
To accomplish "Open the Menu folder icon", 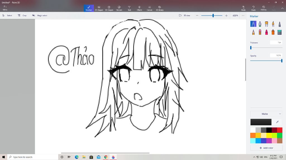I will coord(5,8).
